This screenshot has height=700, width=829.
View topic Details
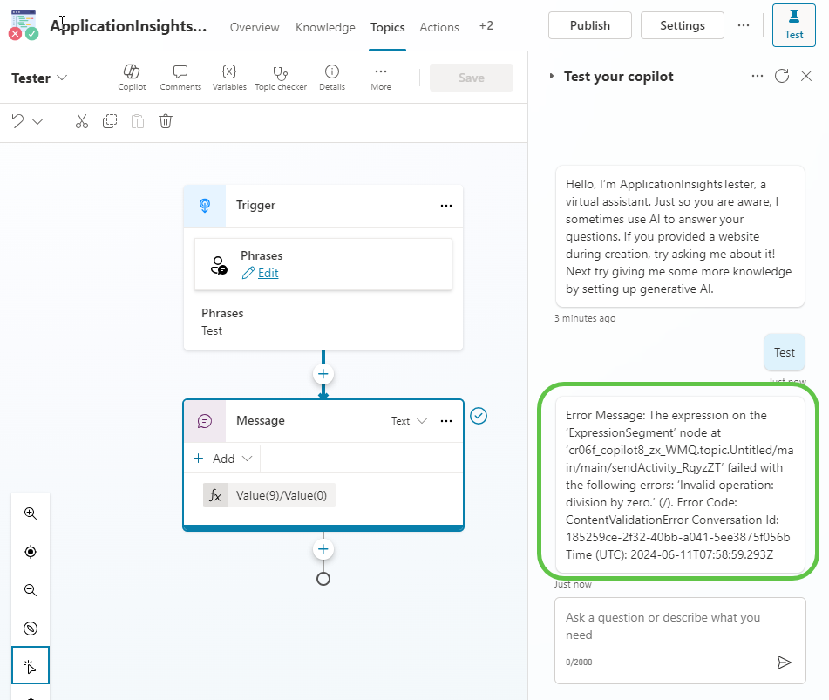click(331, 78)
